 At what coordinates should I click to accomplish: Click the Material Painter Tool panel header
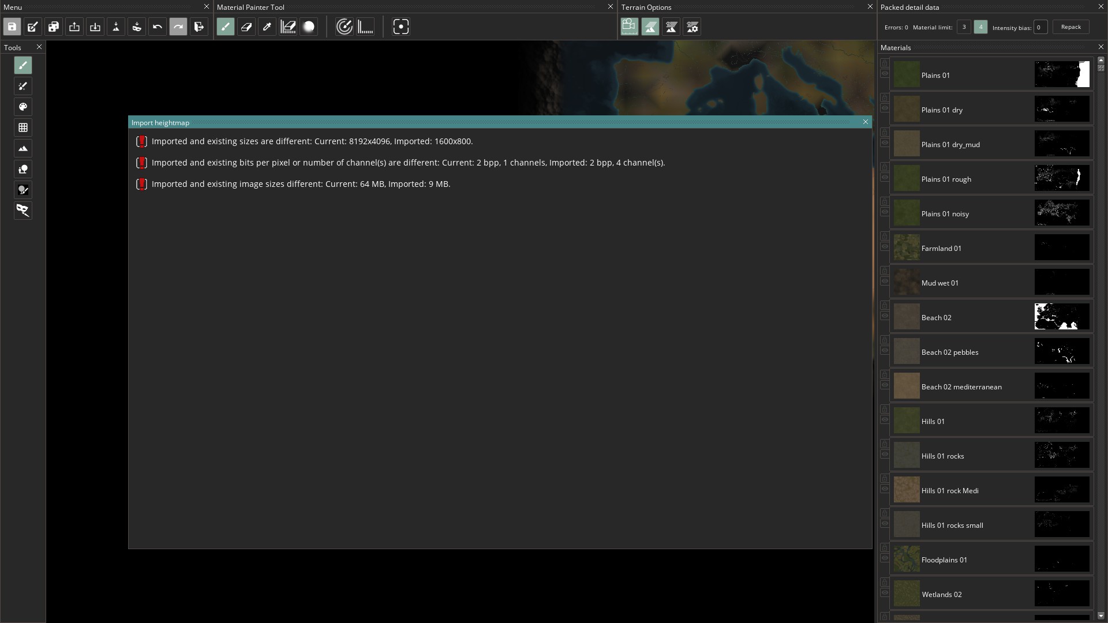(251, 7)
